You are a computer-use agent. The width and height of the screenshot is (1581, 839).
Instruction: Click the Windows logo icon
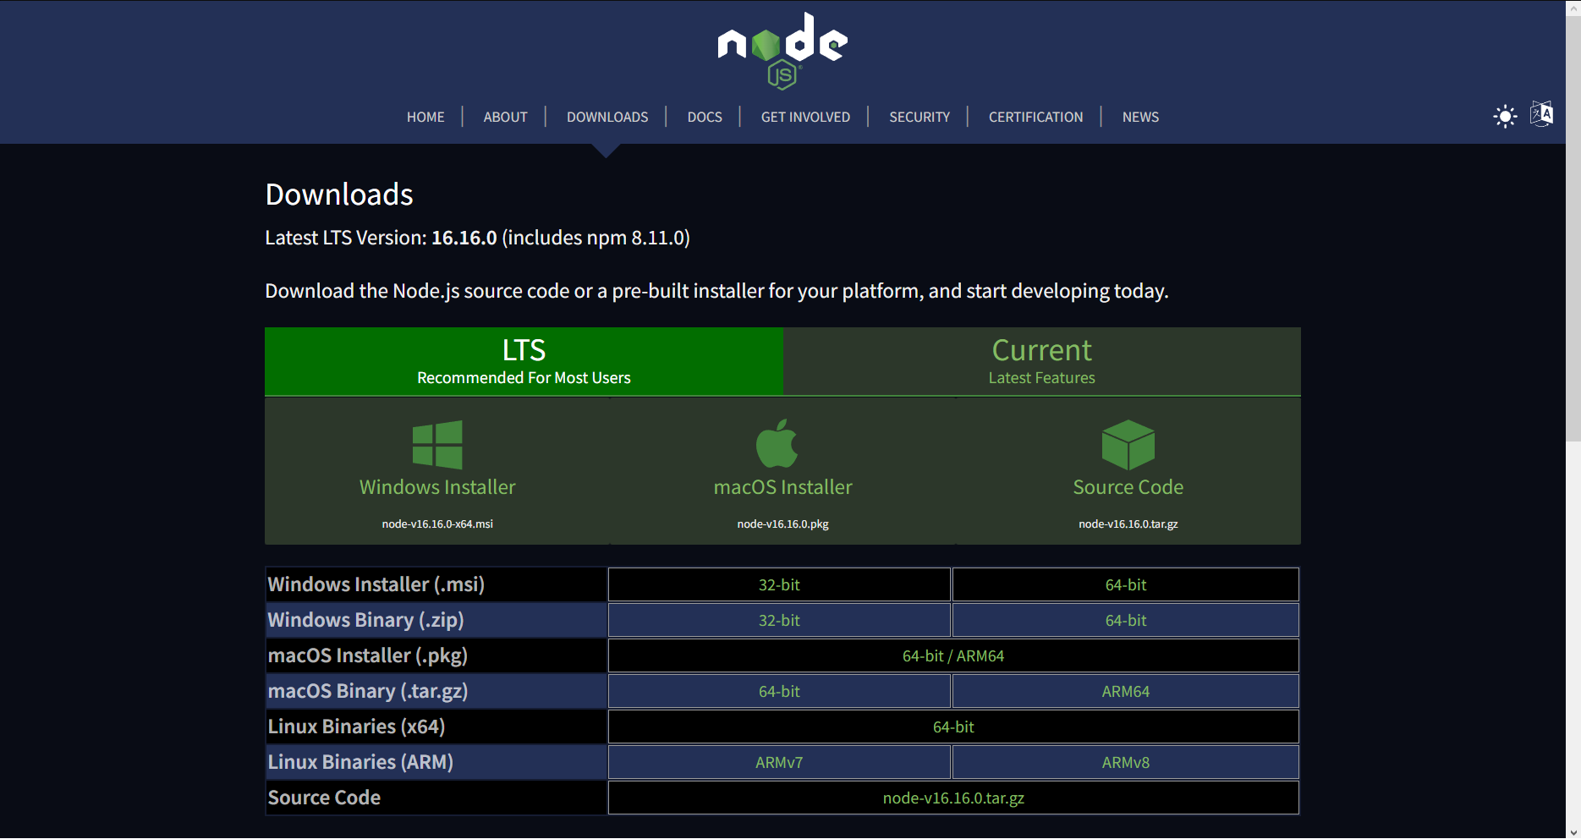(437, 445)
